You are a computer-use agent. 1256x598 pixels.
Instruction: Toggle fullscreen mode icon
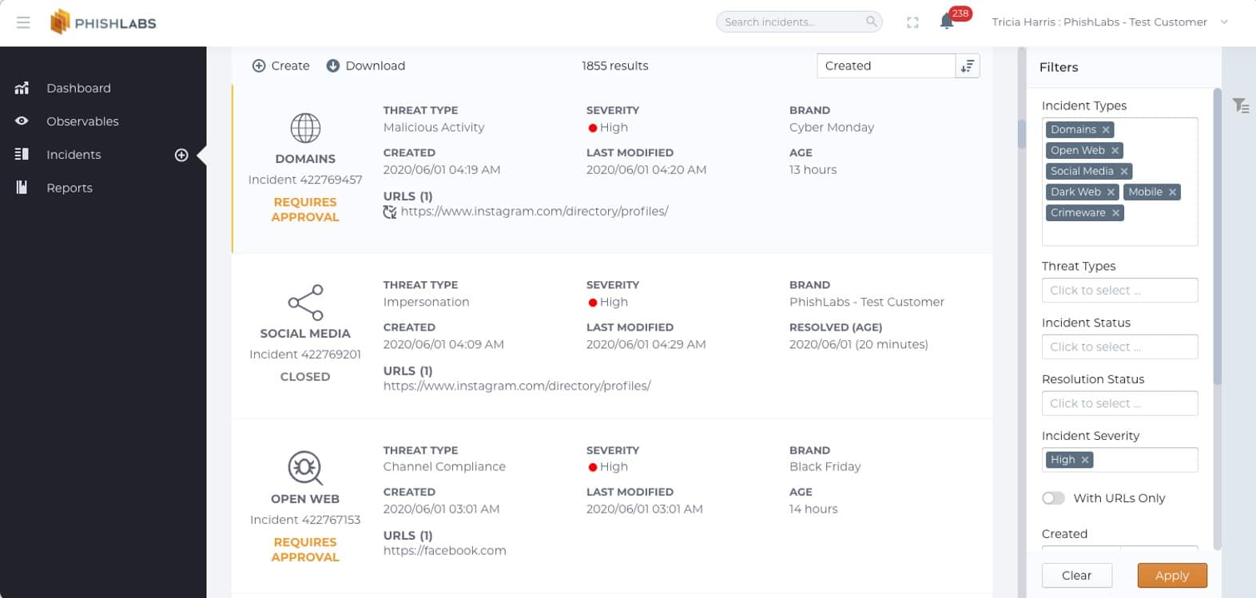912,22
